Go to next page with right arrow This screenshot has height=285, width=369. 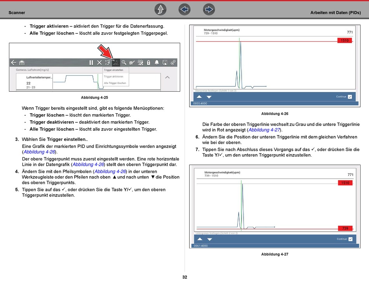point(209,10)
